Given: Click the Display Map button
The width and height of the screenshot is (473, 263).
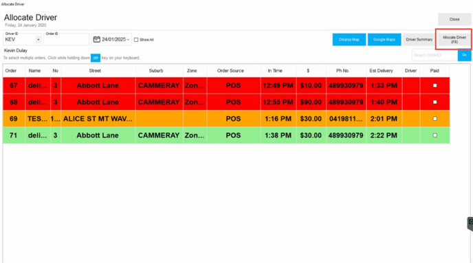Looking at the screenshot, I should [349, 39].
